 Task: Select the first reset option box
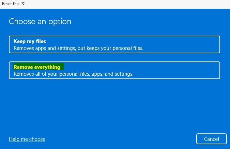pyautogui.click(x=114, y=44)
